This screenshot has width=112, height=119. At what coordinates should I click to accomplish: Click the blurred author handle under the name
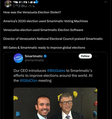(x=23, y=6)
